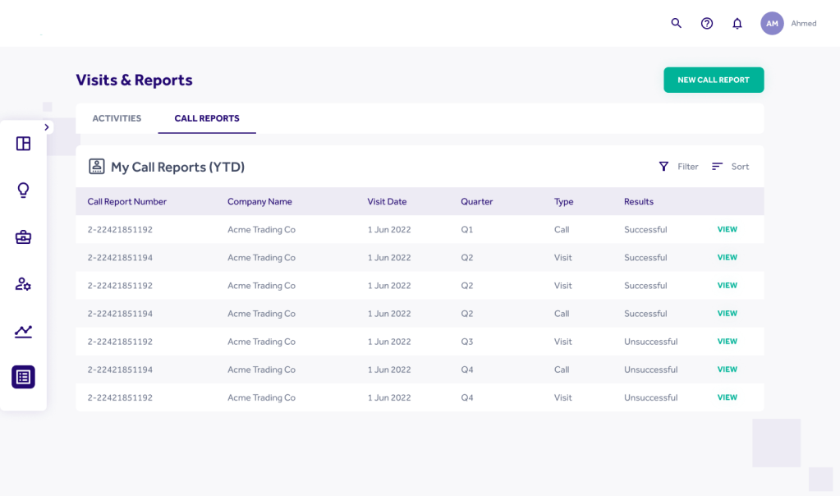Screen dimensions: 840x496
Task: Expand the sidebar using the chevron arrow
Action: coord(47,127)
